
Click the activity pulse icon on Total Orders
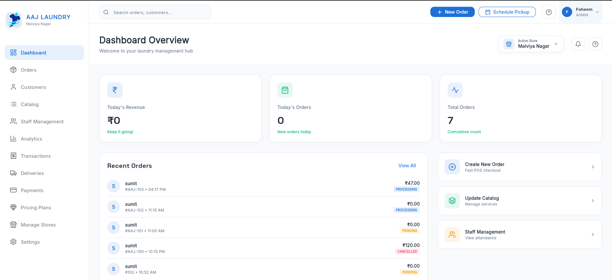(455, 90)
